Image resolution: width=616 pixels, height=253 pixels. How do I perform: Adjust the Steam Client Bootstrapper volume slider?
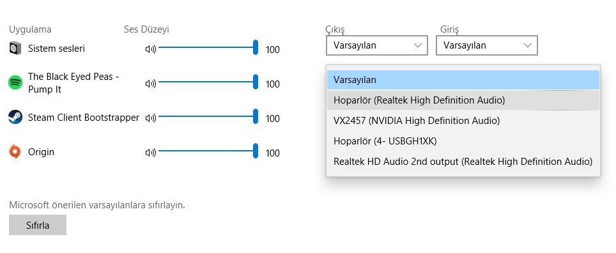pyautogui.click(x=208, y=116)
